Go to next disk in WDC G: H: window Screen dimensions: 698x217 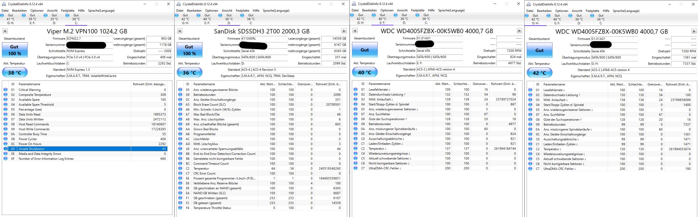[x=694, y=31]
